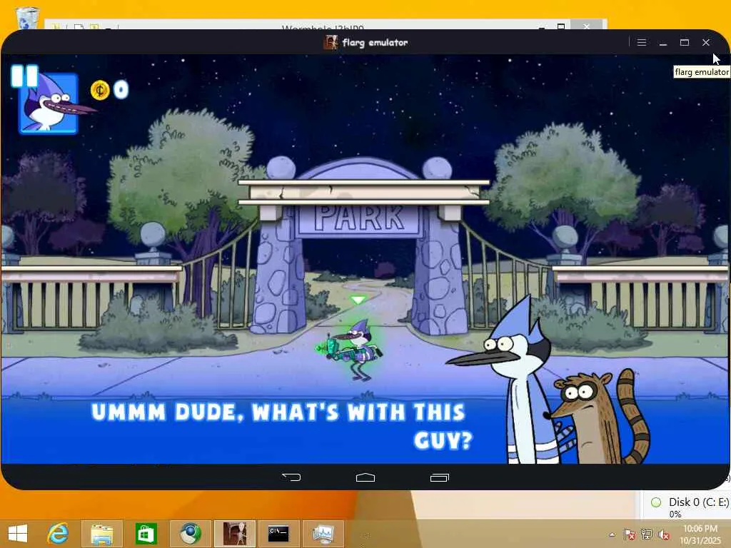The height and width of the screenshot is (548, 731).
Task: Close the background Wormhole window
Action: [587, 26]
